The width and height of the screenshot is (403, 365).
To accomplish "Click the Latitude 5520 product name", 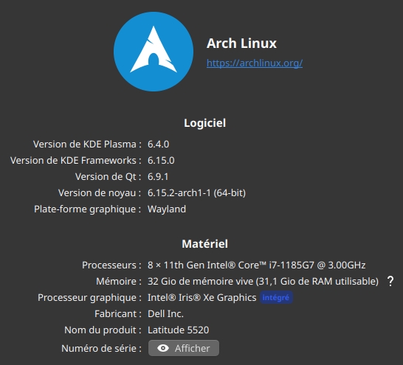I will 179,330.
